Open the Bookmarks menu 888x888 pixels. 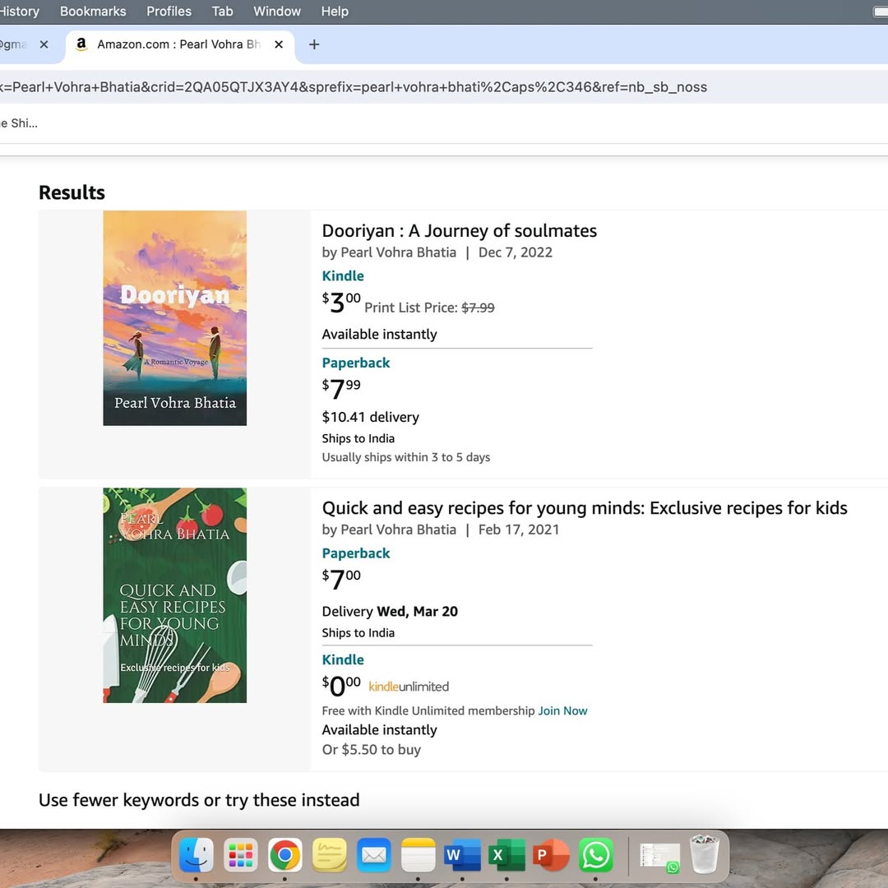[93, 12]
